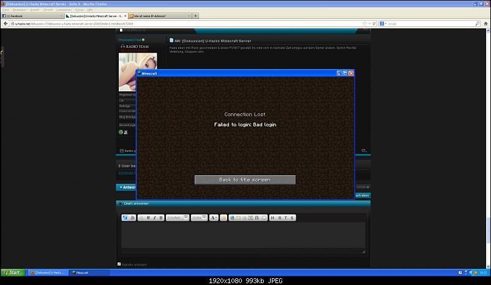Screen dimensions: 491x285
Task: Click the Antworten button
Action: tap(126, 187)
